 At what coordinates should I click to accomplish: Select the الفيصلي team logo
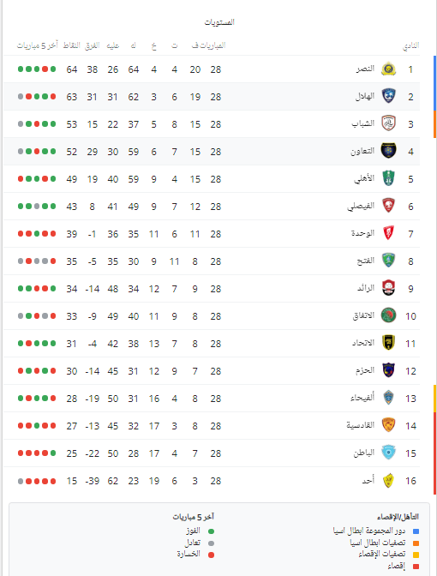388,206
